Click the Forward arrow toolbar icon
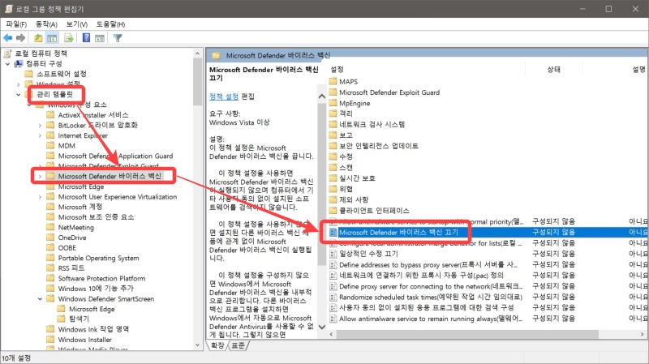Viewport: 649px width, 364px height. click(x=20, y=38)
